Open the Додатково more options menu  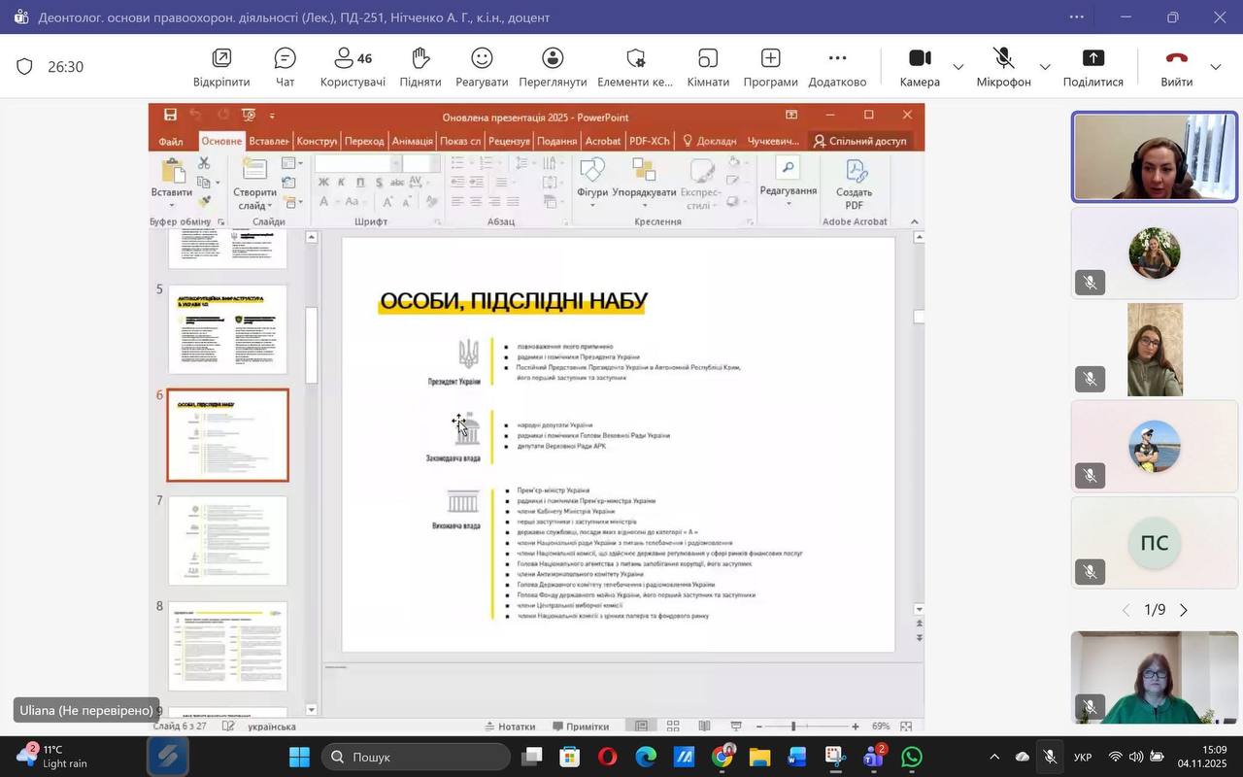(837, 67)
